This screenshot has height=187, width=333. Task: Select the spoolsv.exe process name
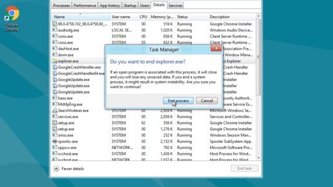68,141
